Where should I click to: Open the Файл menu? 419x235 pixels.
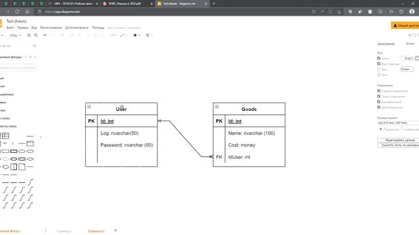click(x=10, y=27)
